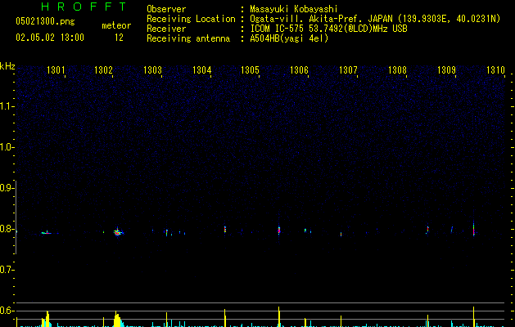This screenshot has height=327, width=515.
Task: Click the large meteor echo just after 1302
Action: pos(118,232)
